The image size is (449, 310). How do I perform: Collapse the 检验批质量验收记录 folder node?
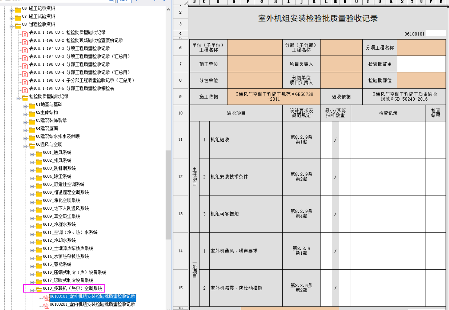[18, 98]
